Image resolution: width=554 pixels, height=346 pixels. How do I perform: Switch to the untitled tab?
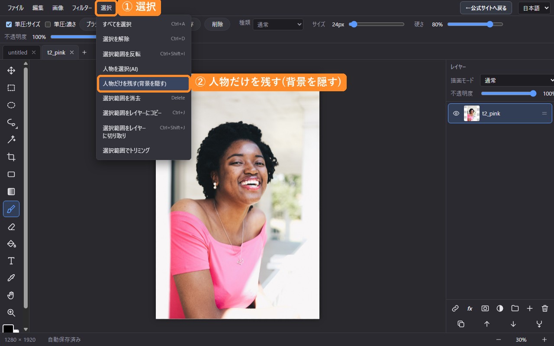18,52
